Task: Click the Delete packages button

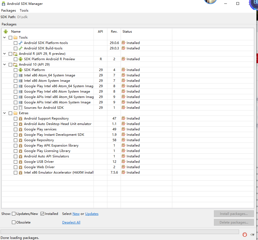Action: [x=234, y=222]
